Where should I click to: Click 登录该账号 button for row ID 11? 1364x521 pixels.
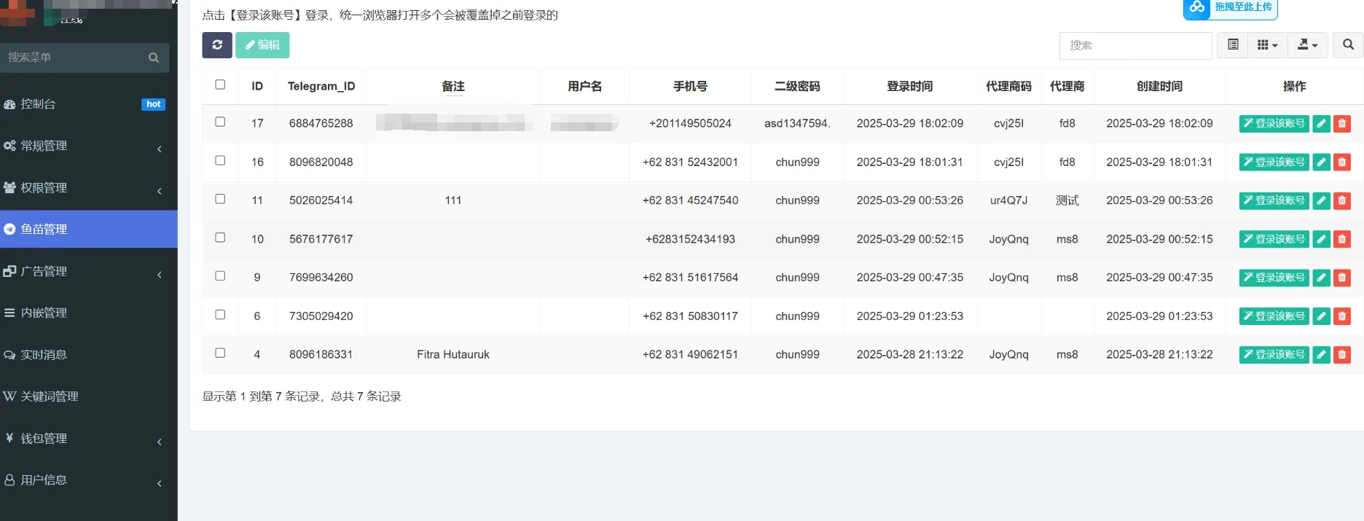(x=1274, y=200)
